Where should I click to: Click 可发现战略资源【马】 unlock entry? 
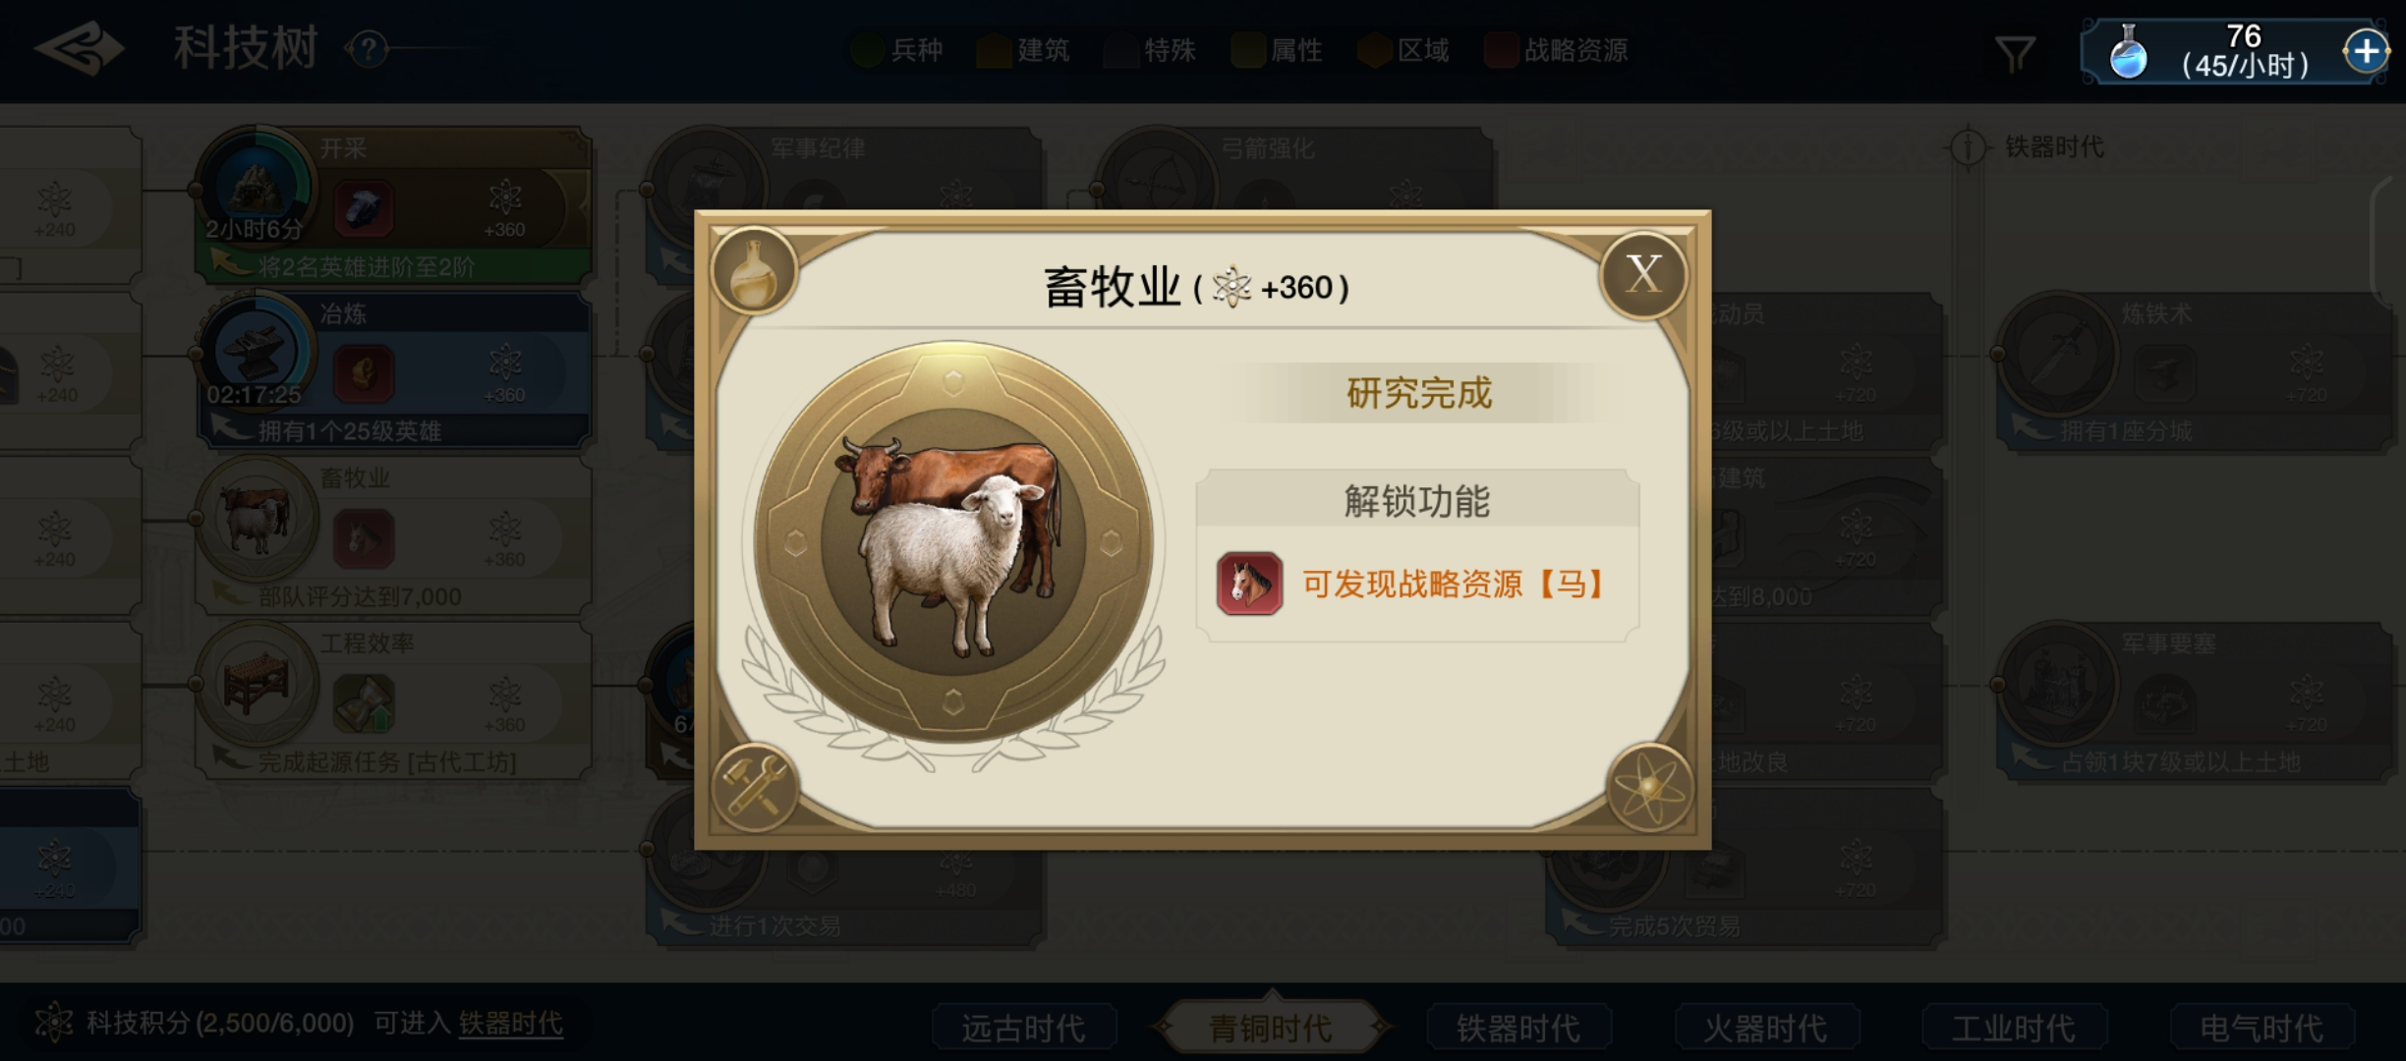click(1417, 585)
